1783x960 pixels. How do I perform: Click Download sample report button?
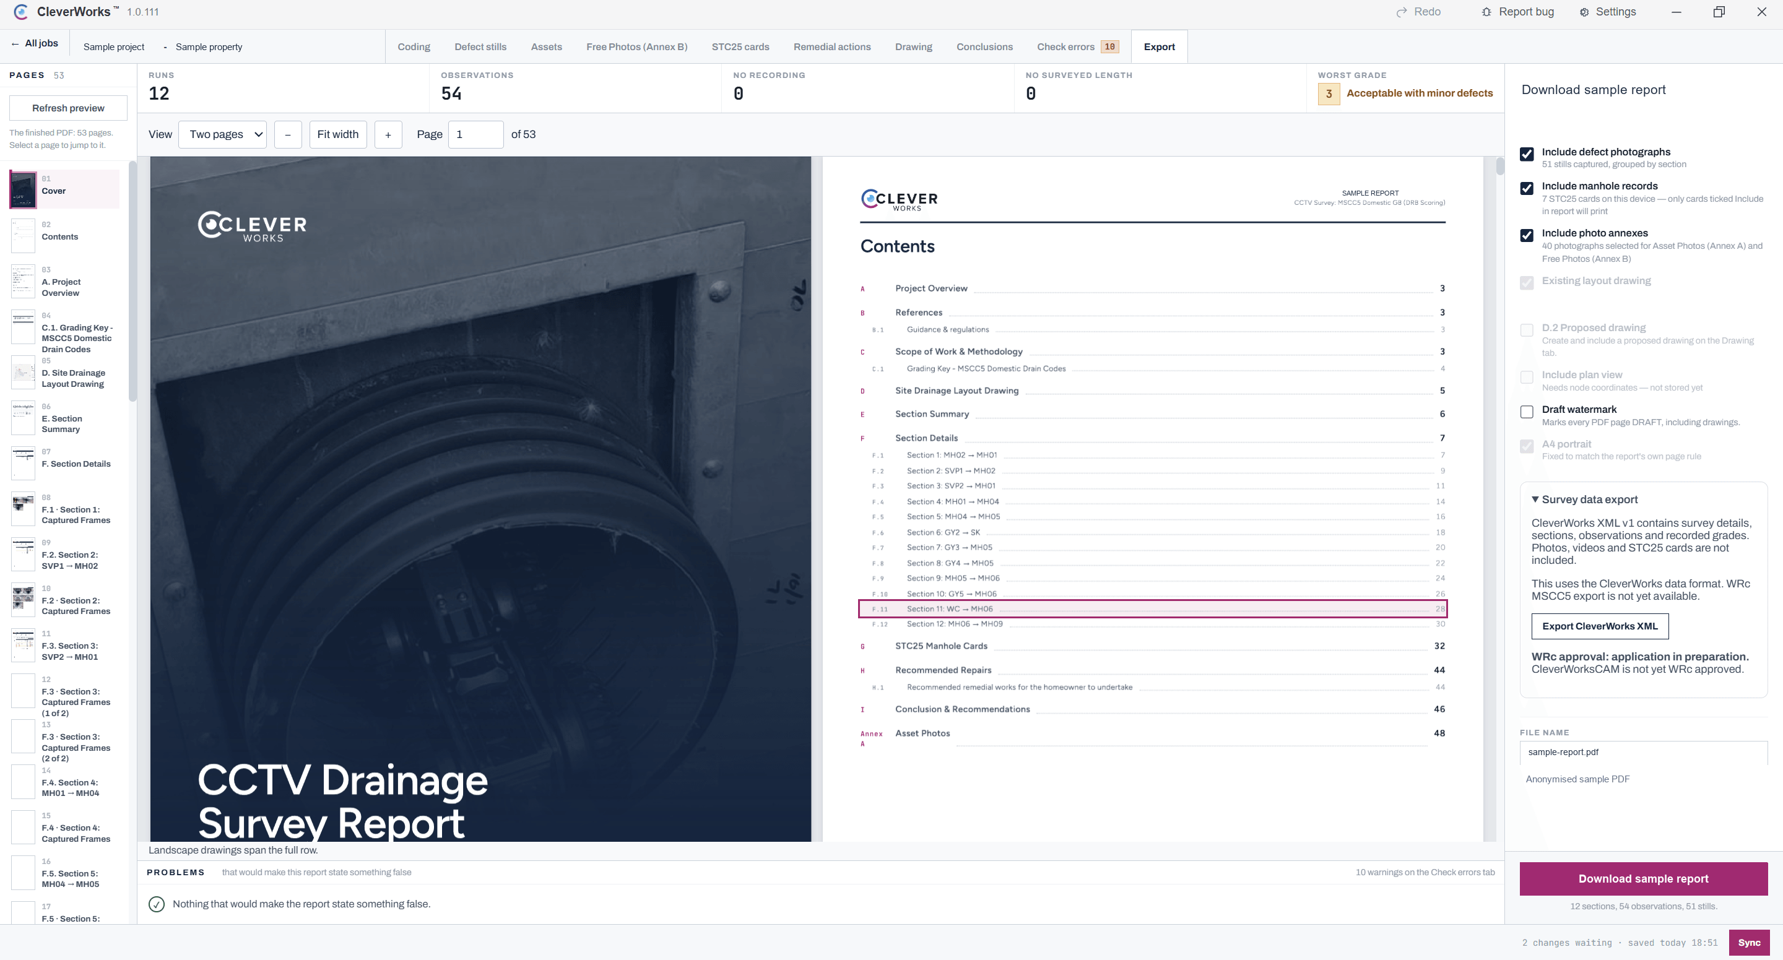1643,878
